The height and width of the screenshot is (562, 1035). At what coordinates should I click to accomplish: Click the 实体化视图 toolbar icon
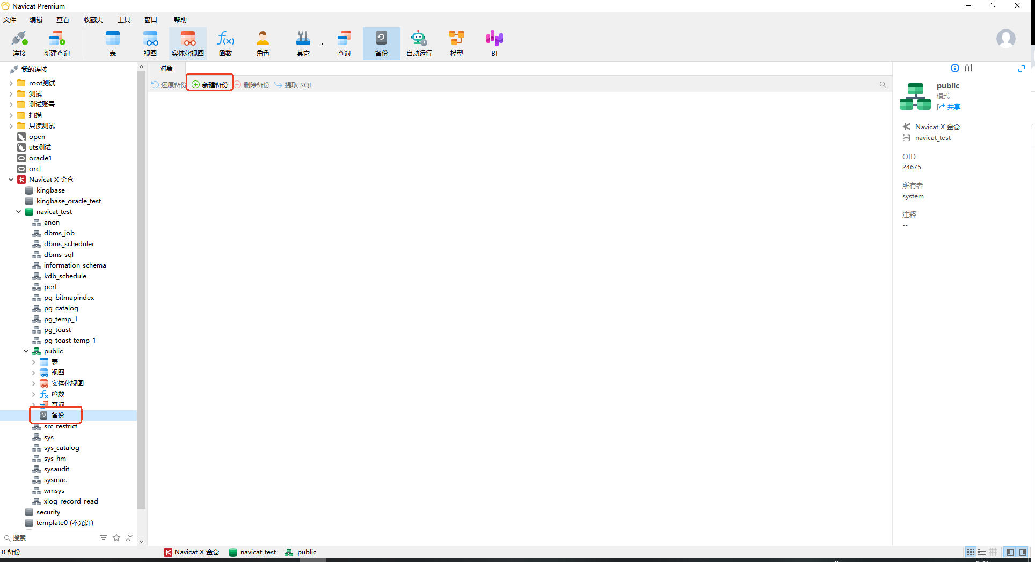(x=188, y=43)
